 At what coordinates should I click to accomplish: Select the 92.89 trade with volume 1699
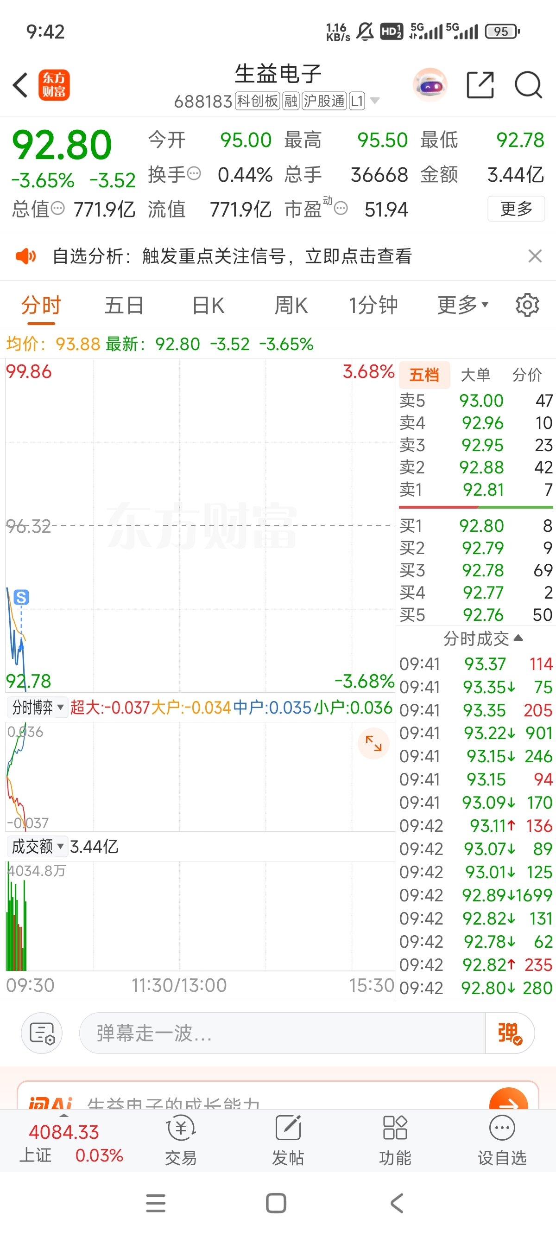pyautogui.click(x=476, y=895)
